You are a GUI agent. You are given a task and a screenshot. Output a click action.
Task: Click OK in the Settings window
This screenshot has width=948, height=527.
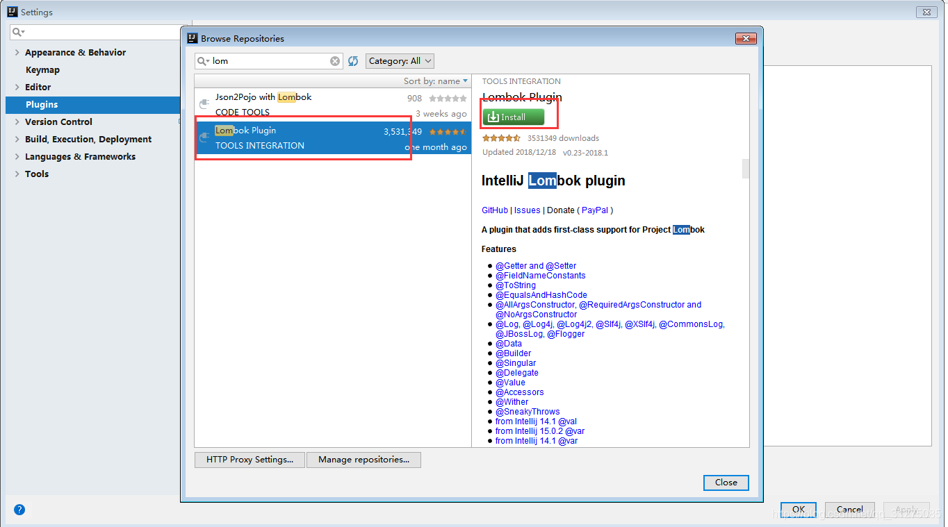[x=798, y=510]
